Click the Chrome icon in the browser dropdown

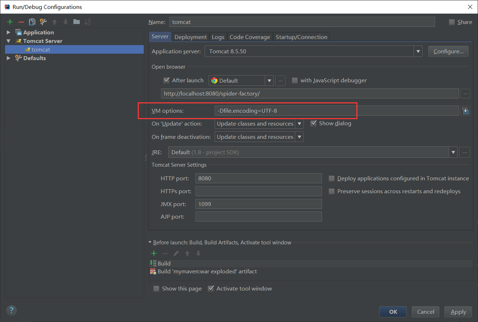tap(214, 80)
